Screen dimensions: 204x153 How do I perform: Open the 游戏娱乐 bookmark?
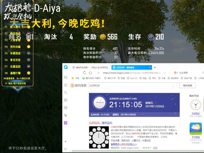click(173, 78)
